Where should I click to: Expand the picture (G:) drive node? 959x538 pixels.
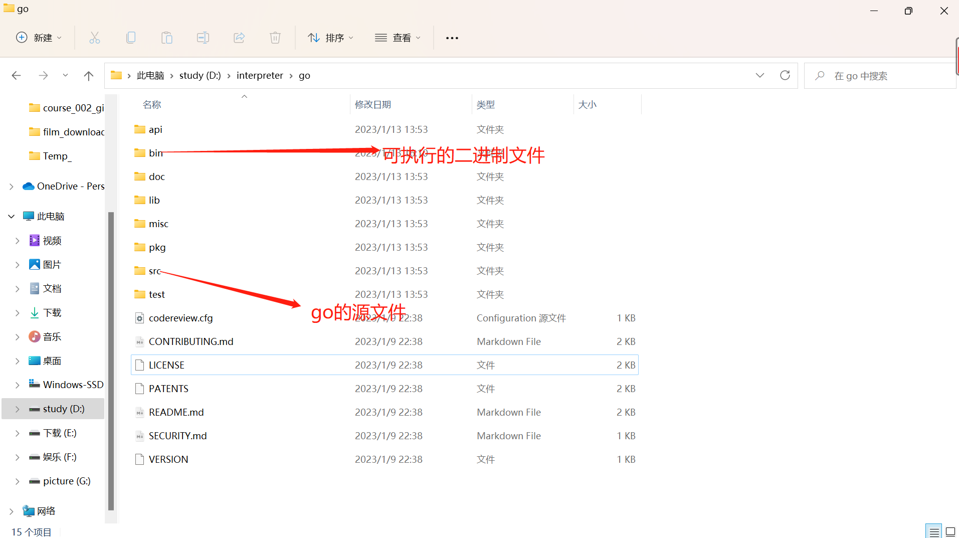pyautogui.click(x=18, y=481)
